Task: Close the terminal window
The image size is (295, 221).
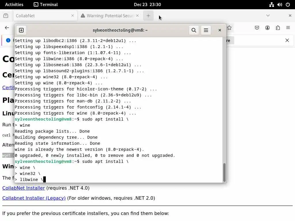Action: point(220,30)
